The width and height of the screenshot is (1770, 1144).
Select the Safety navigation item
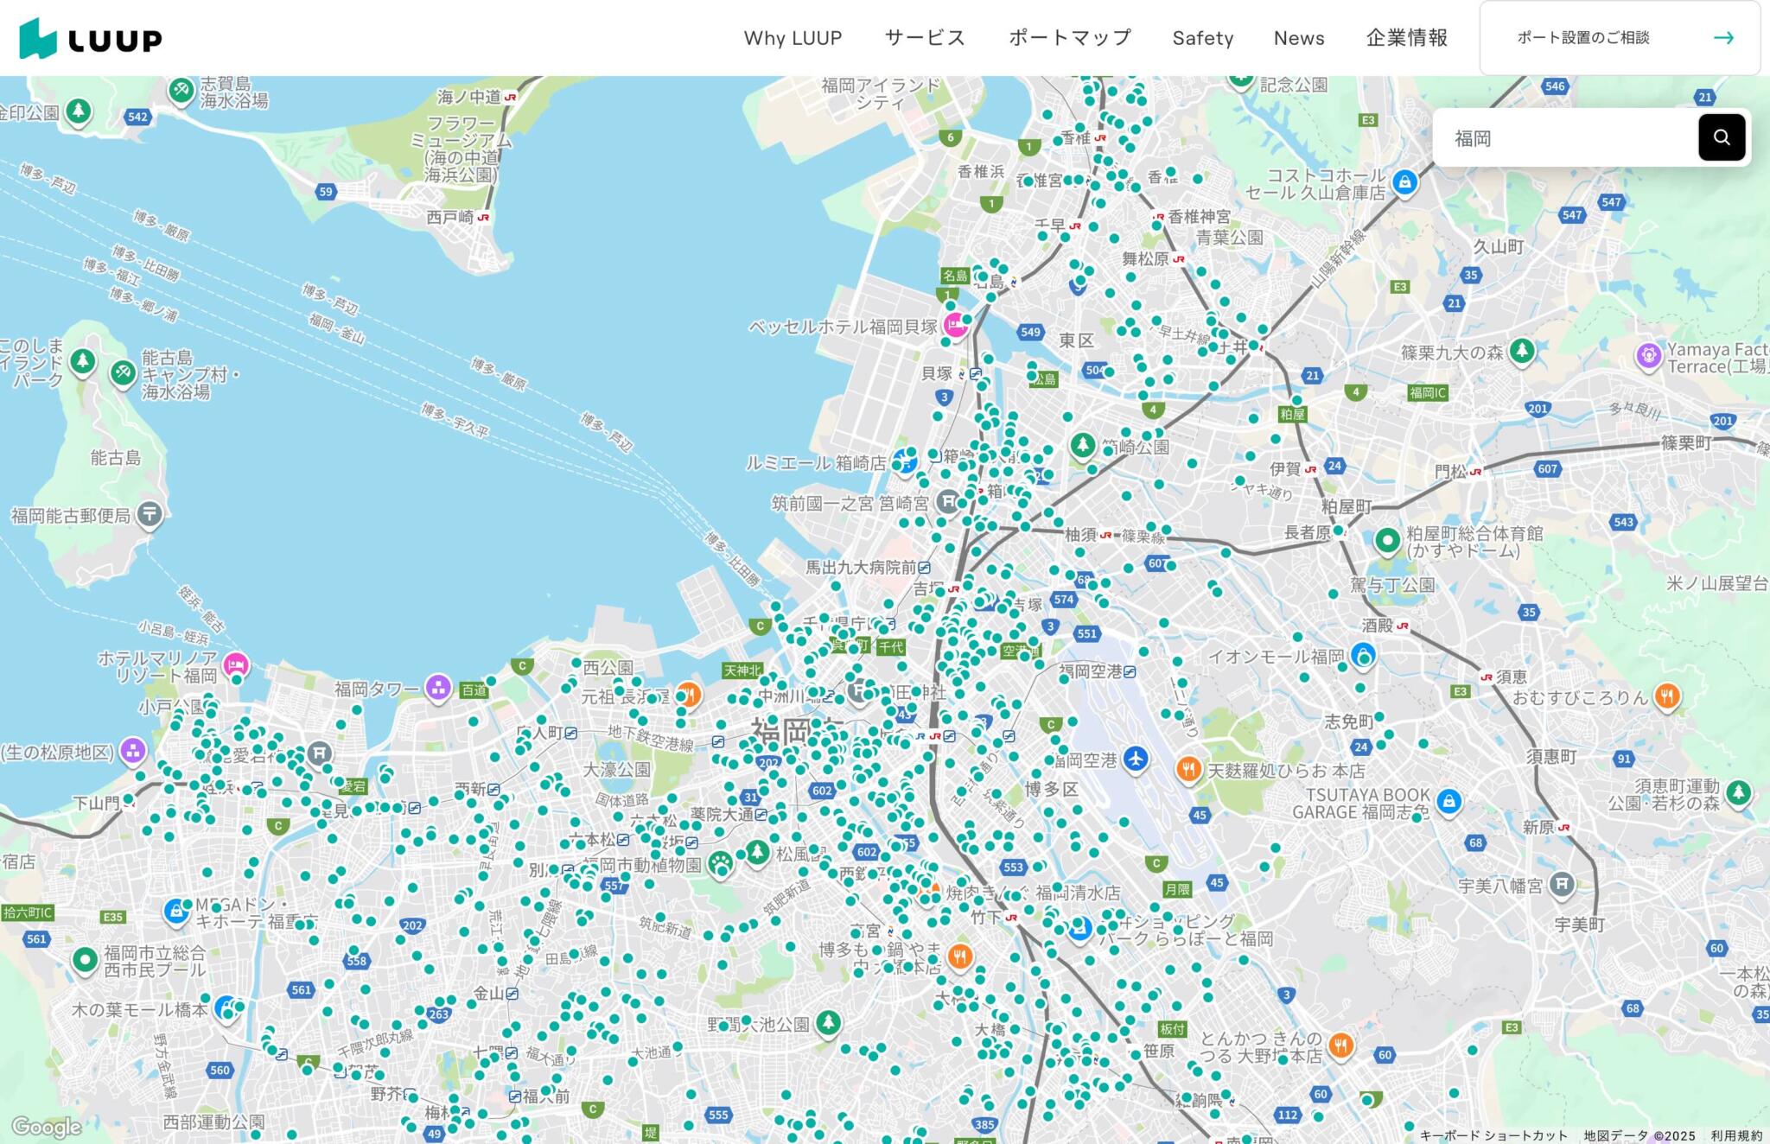pos(1203,37)
